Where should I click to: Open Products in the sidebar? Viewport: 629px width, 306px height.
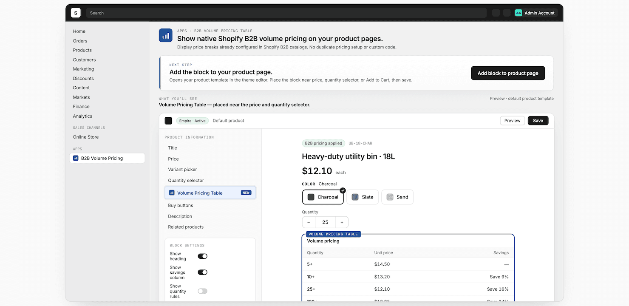coord(82,50)
